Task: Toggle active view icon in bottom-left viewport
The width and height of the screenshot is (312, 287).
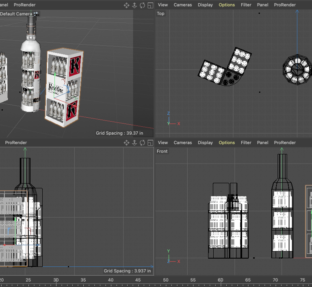Action: [150, 142]
